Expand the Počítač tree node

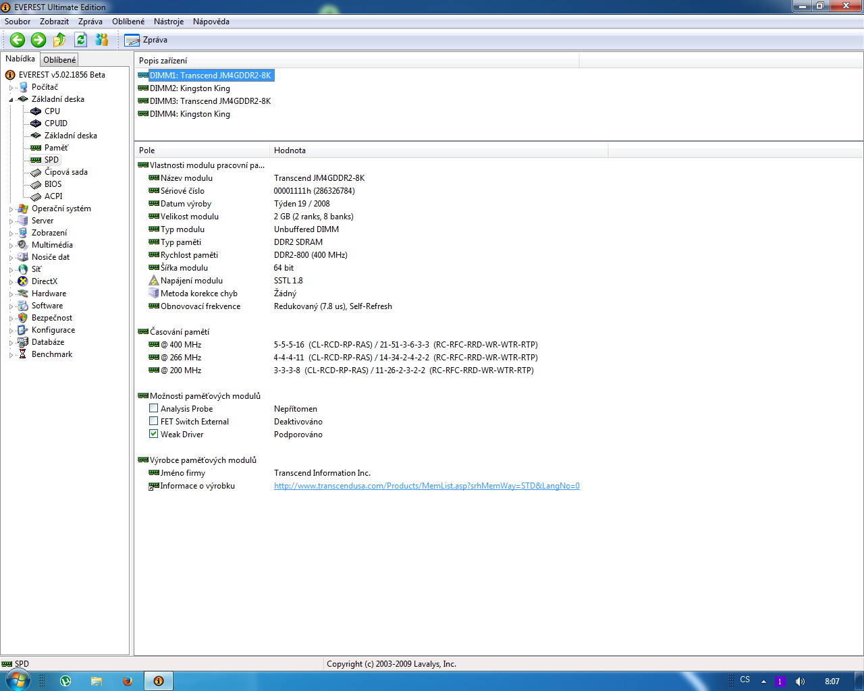tap(11, 88)
